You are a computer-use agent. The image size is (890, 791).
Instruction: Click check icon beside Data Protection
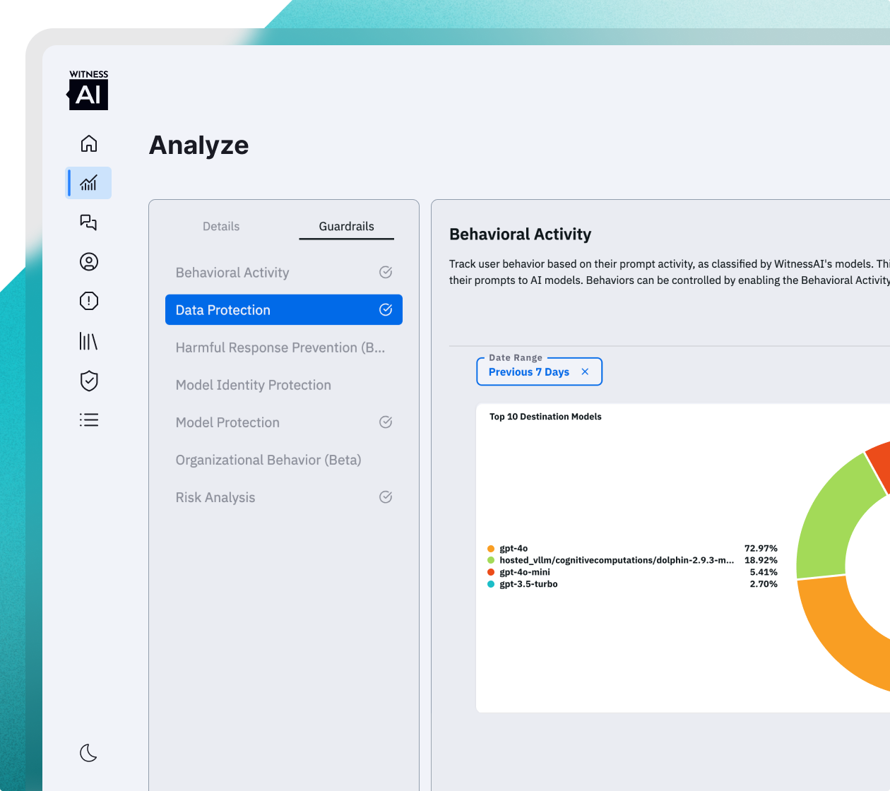[386, 309]
